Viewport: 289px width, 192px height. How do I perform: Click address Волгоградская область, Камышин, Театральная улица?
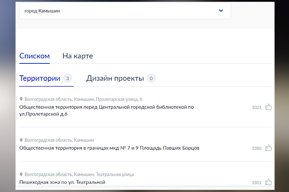(79, 175)
